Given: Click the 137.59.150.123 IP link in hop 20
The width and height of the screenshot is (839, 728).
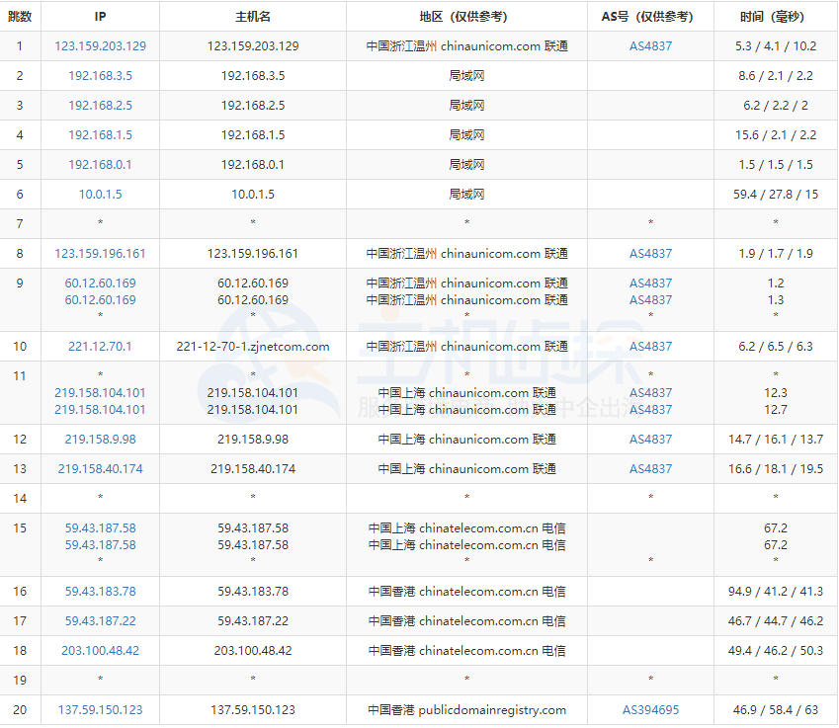Looking at the screenshot, I should pos(100,709).
